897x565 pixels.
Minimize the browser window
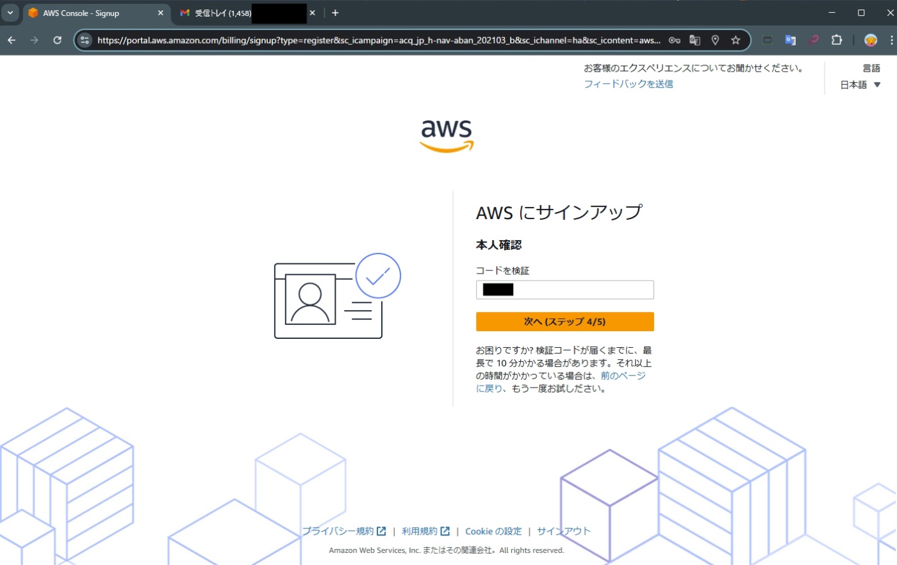832,13
